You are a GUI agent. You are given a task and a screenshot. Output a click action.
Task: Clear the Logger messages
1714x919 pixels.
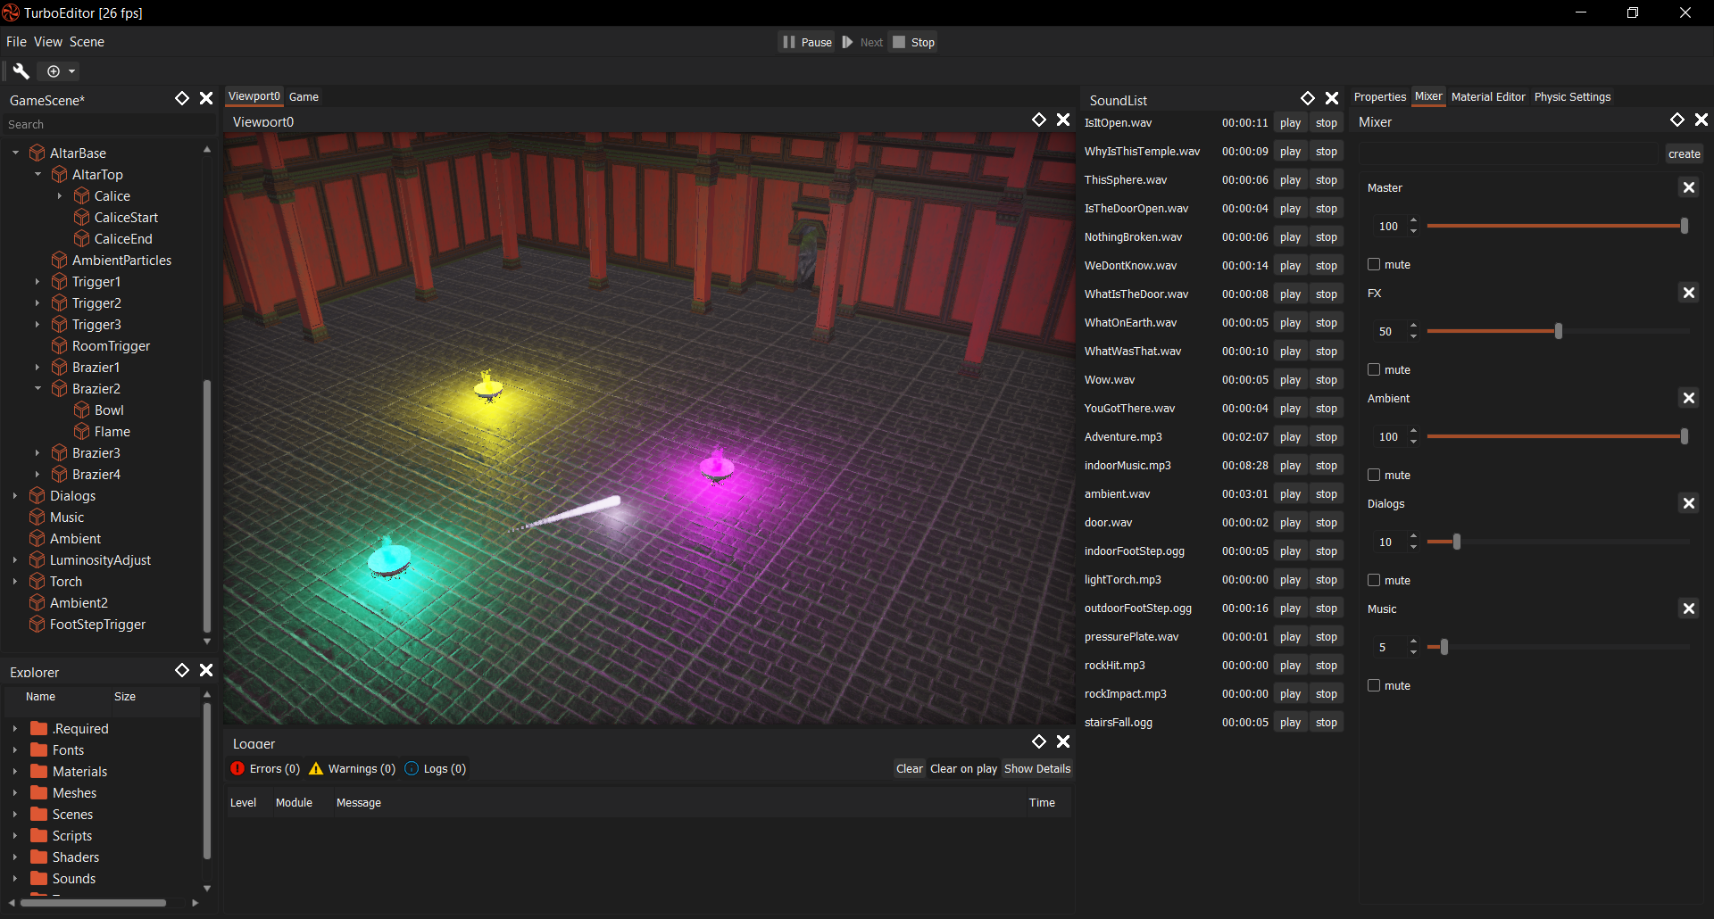(910, 769)
